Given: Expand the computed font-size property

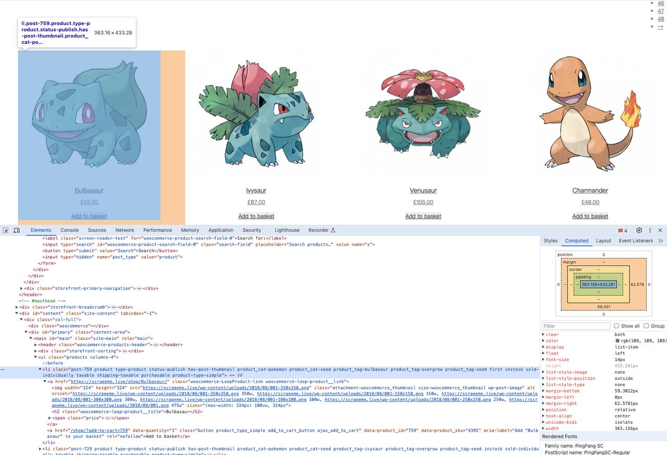Looking at the screenshot, I should click(544, 359).
